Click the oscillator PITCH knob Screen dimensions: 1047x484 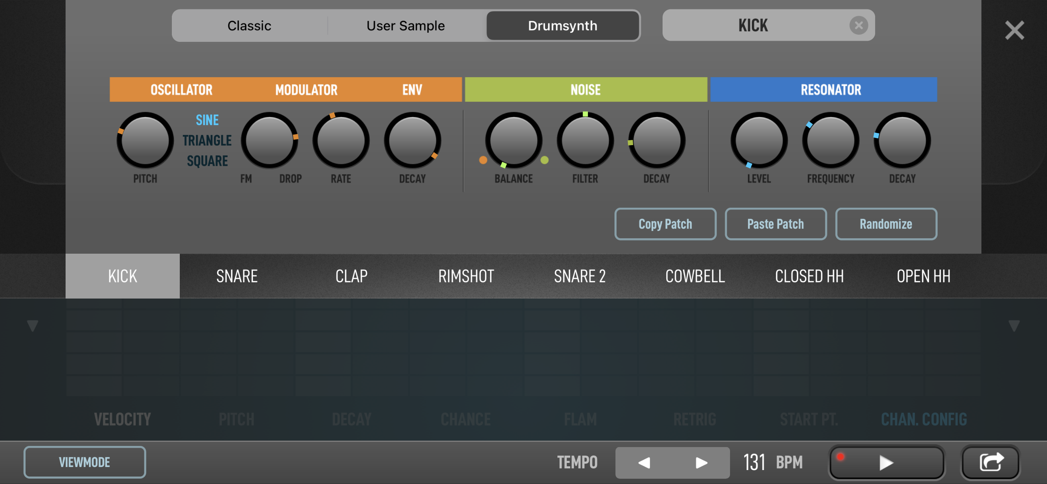pos(145,140)
